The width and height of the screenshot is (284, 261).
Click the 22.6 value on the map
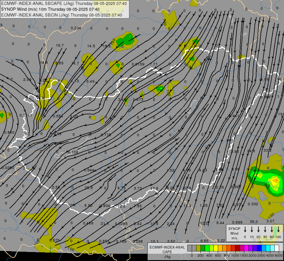(187, 188)
